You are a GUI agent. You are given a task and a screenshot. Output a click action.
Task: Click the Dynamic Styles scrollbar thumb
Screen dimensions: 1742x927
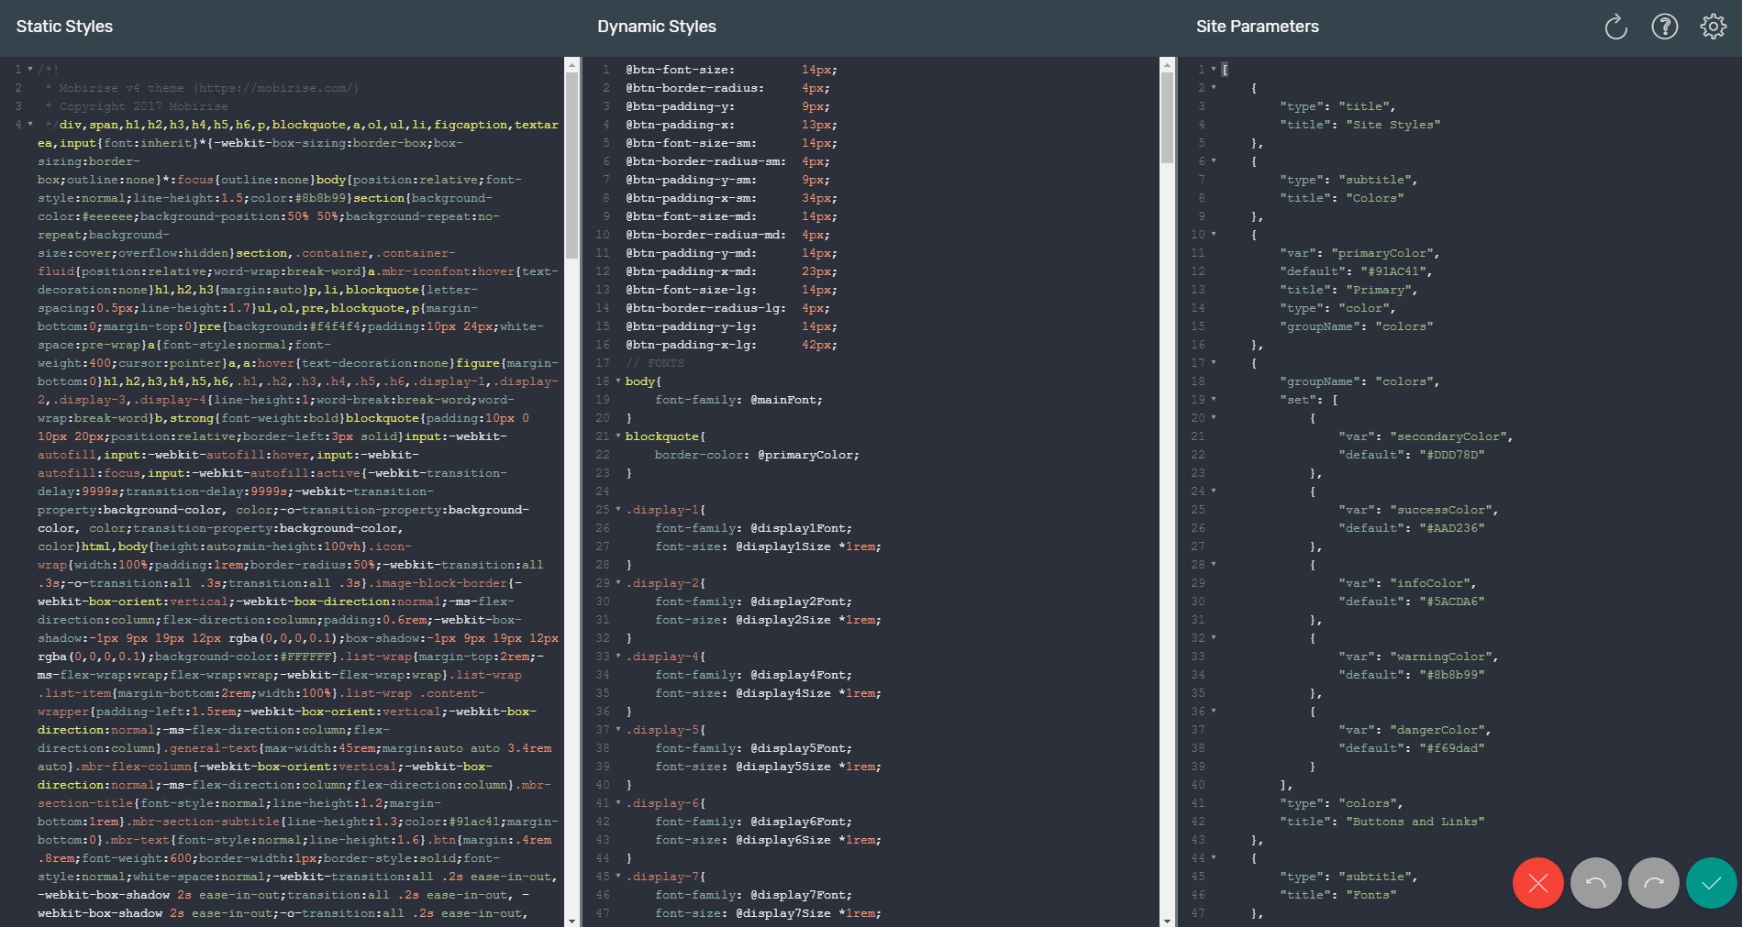point(1168,118)
